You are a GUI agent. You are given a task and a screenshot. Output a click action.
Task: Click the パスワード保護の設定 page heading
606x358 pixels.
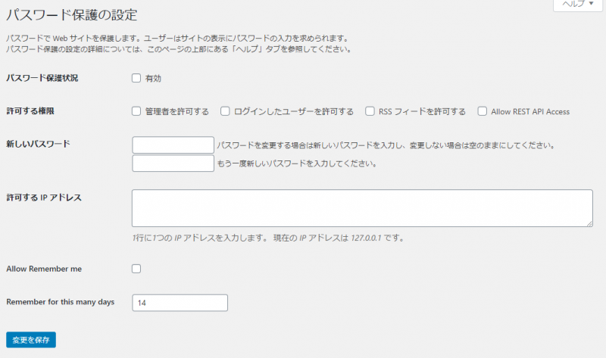pos(77,14)
